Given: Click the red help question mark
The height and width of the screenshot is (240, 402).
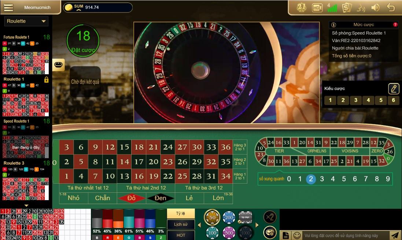Looking at the screenshot, I should (395, 25).
